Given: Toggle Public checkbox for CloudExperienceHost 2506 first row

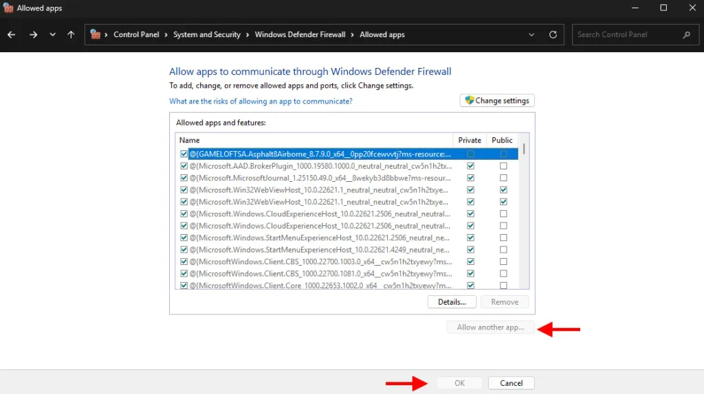Looking at the screenshot, I should [503, 213].
